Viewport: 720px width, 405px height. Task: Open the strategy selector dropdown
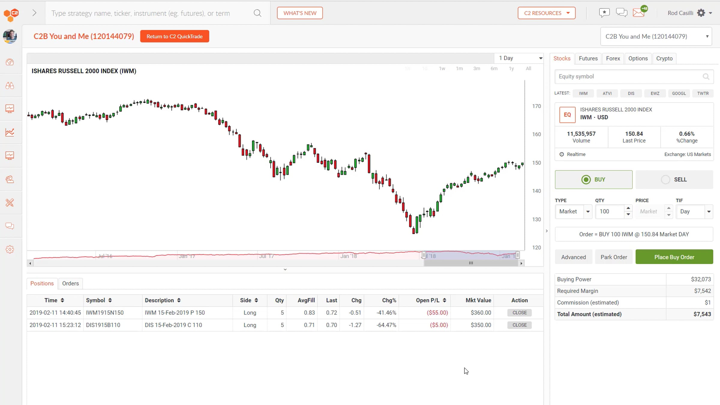(656, 36)
